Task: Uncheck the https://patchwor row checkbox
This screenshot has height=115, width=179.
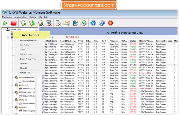Action: click(43, 112)
